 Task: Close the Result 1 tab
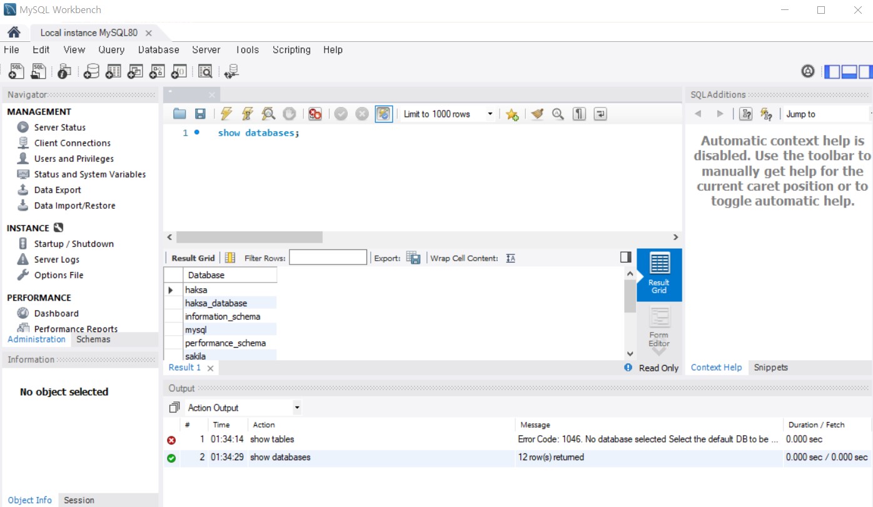[210, 368]
